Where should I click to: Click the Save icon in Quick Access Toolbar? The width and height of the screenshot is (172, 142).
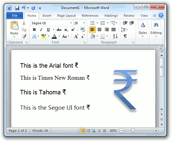[x=17, y=8]
